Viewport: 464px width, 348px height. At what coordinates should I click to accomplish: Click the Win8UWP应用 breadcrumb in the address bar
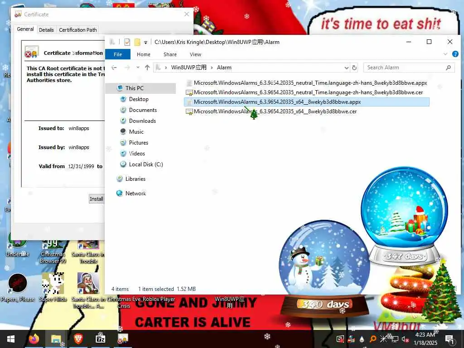(x=189, y=68)
